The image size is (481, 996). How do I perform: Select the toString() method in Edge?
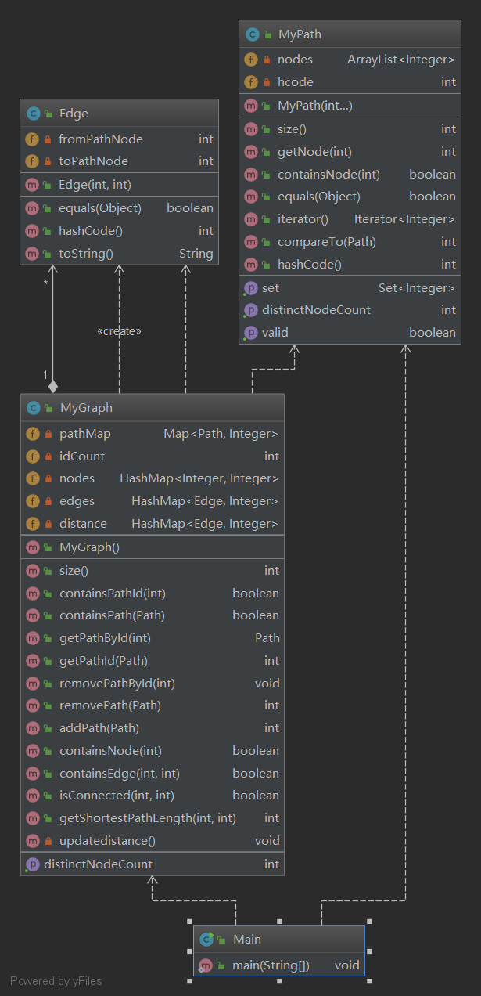click(119, 254)
